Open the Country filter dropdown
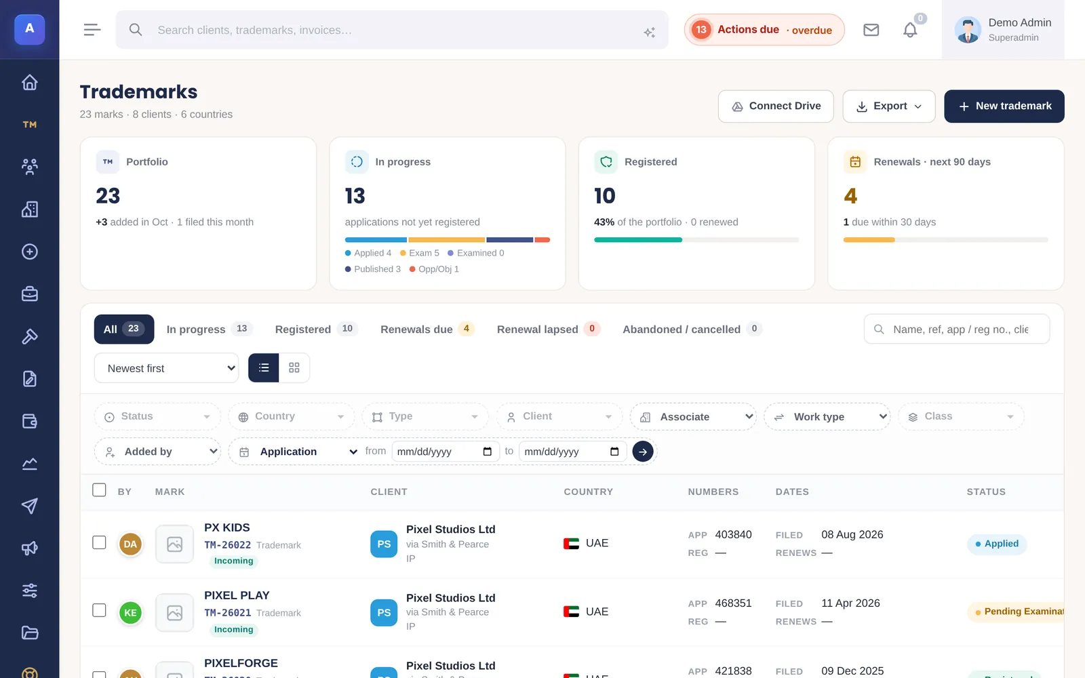The width and height of the screenshot is (1085, 678). click(x=292, y=416)
